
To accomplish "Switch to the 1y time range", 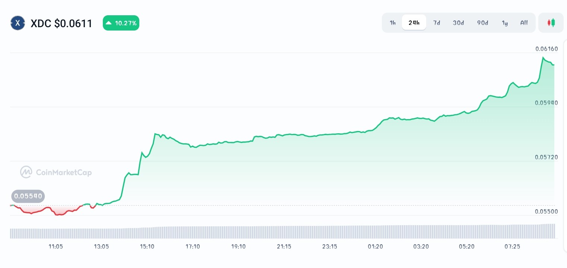I will (x=505, y=23).
